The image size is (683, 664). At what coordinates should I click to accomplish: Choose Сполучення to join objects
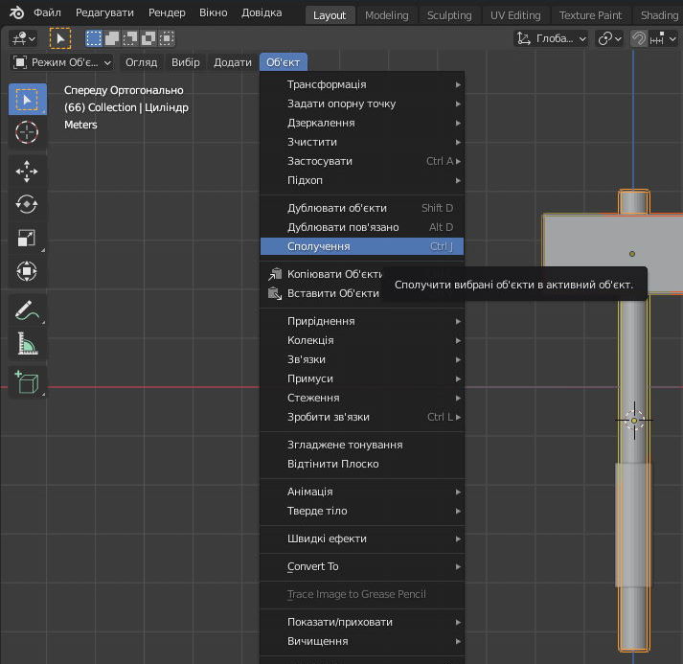pyautogui.click(x=362, y=246)
